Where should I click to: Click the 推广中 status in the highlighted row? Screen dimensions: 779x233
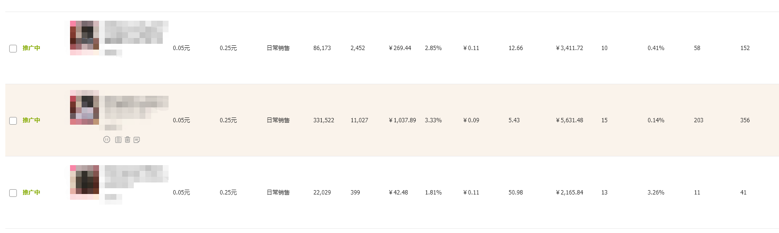point(31,120)
